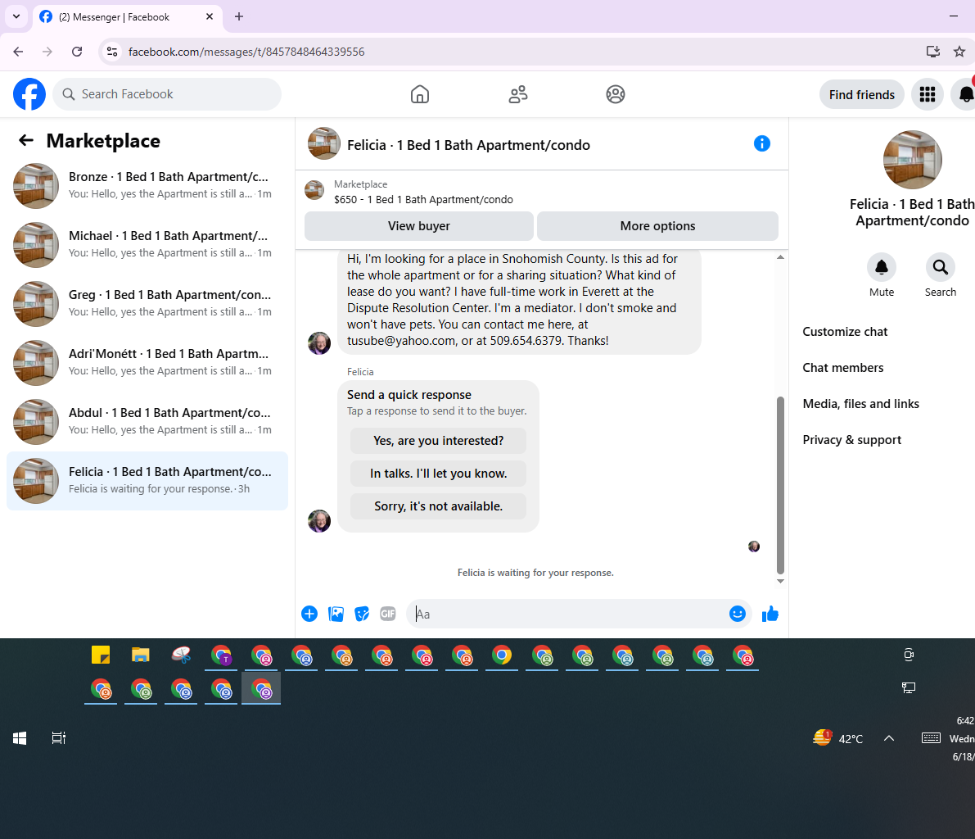Click the chat vertical scrollbar thumb
The height and width of the screenshot is (839, 975).
click(780, 486)
